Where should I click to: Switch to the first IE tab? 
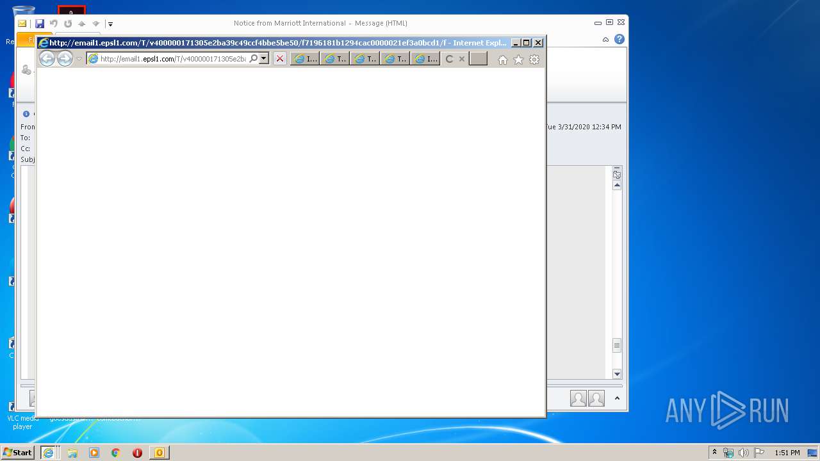click(x=305, y=59)
